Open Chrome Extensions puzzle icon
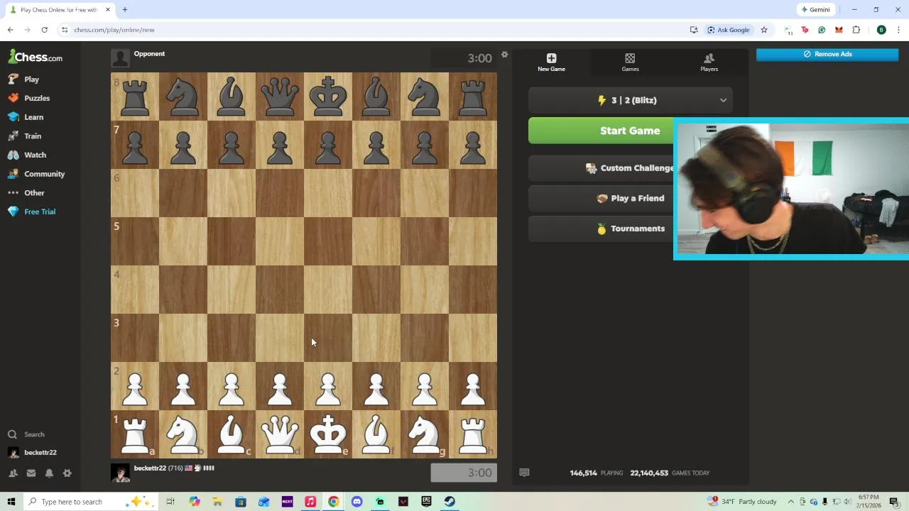 pyautogui.click(x=856, y=30)
